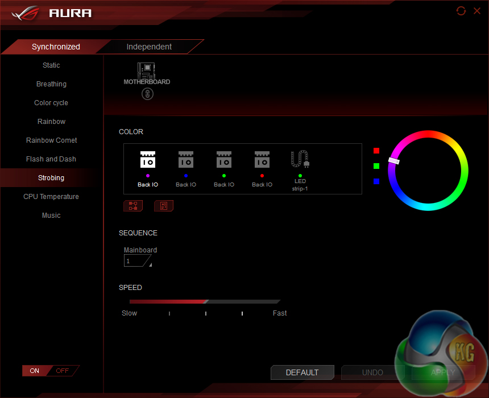Click the Slow speed label
Screen dimensions: 489x398
pos(130,313)
